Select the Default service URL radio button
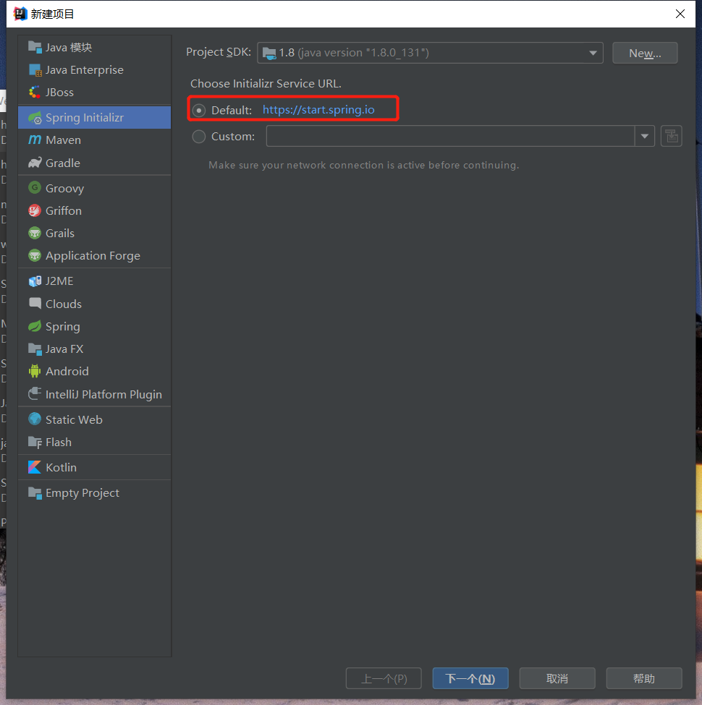702x705 pixels. coord(199,111)
